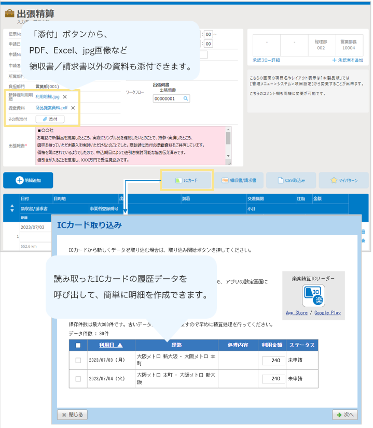
Task: Click the ICカード import button
Action: [187, 180]
